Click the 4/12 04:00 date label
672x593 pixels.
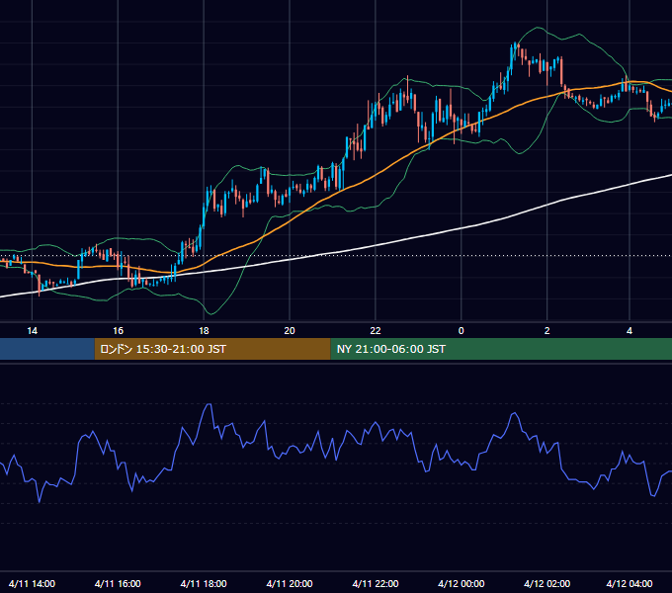point(630,583)
